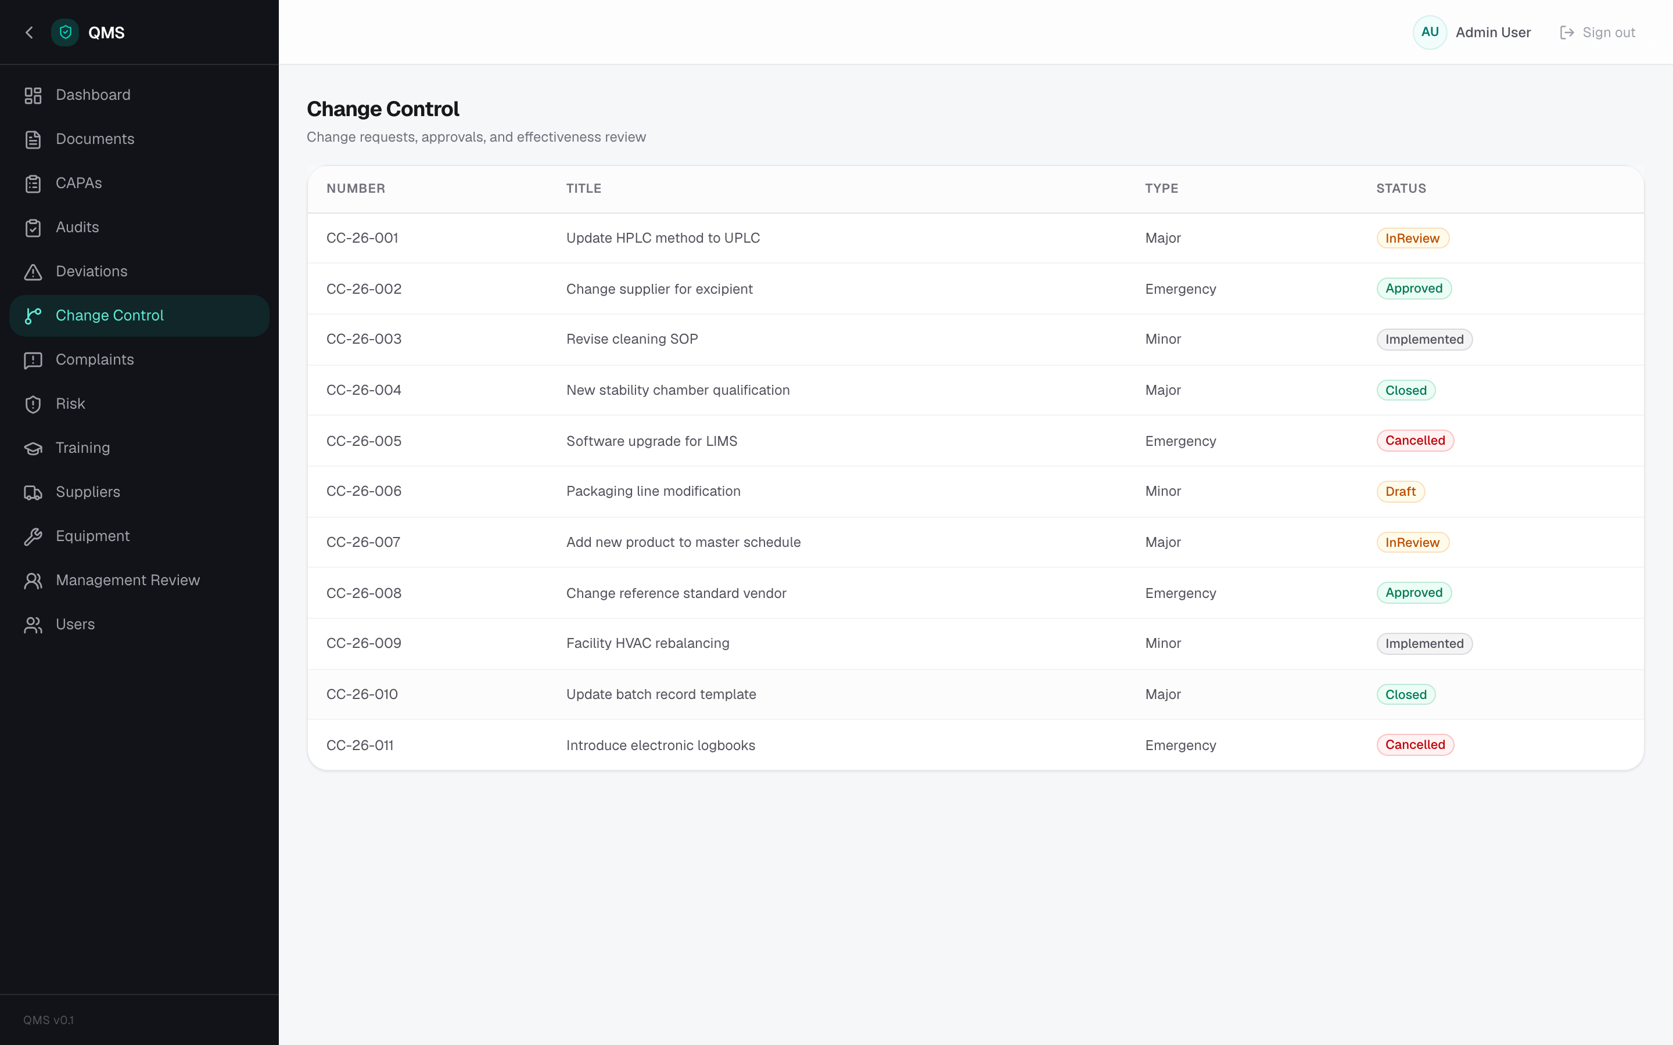Go to the Risk page

coord(139,404)
